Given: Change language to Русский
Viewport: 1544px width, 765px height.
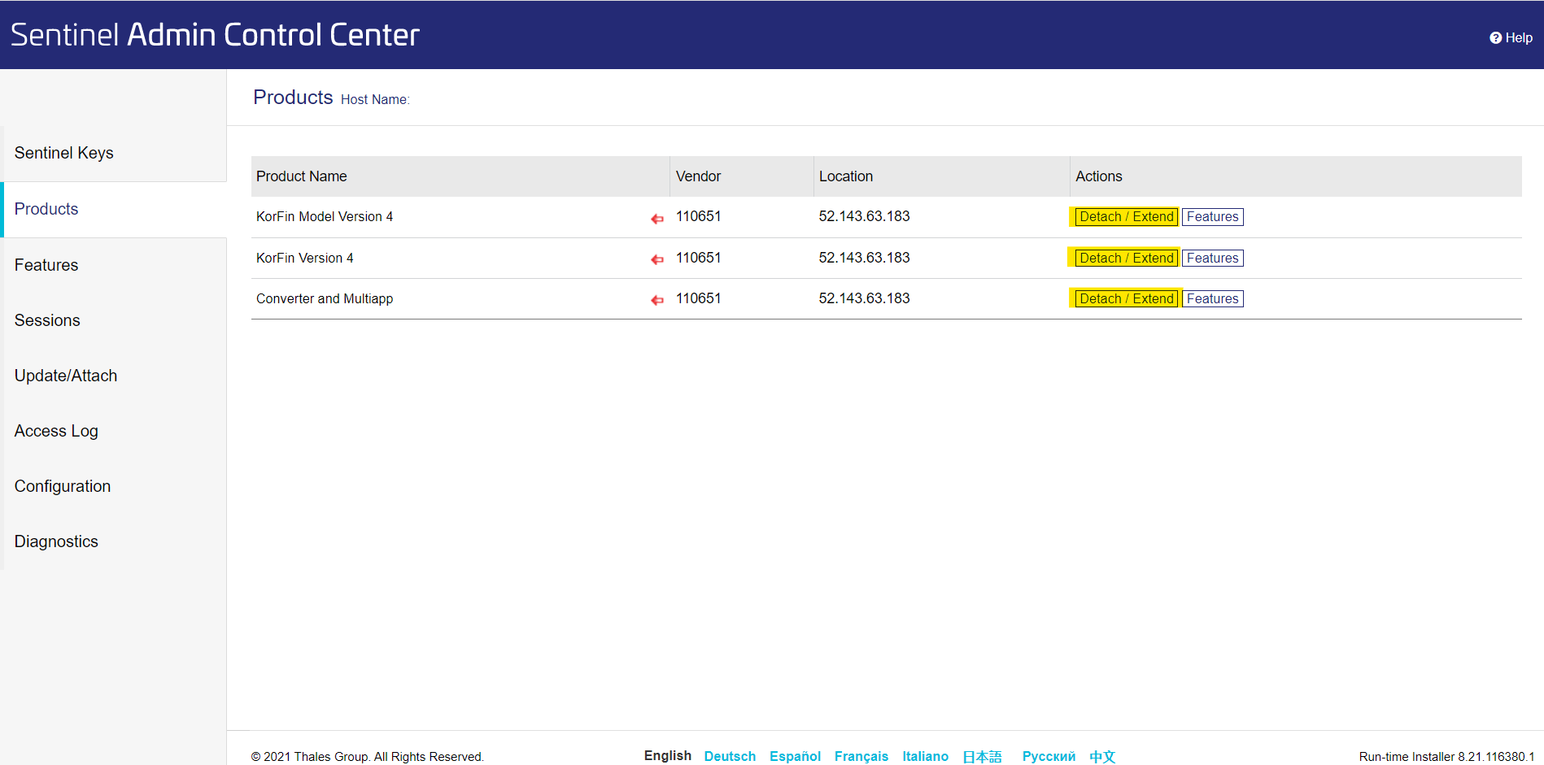Looking at the screenshot, I should point(1049,756).
